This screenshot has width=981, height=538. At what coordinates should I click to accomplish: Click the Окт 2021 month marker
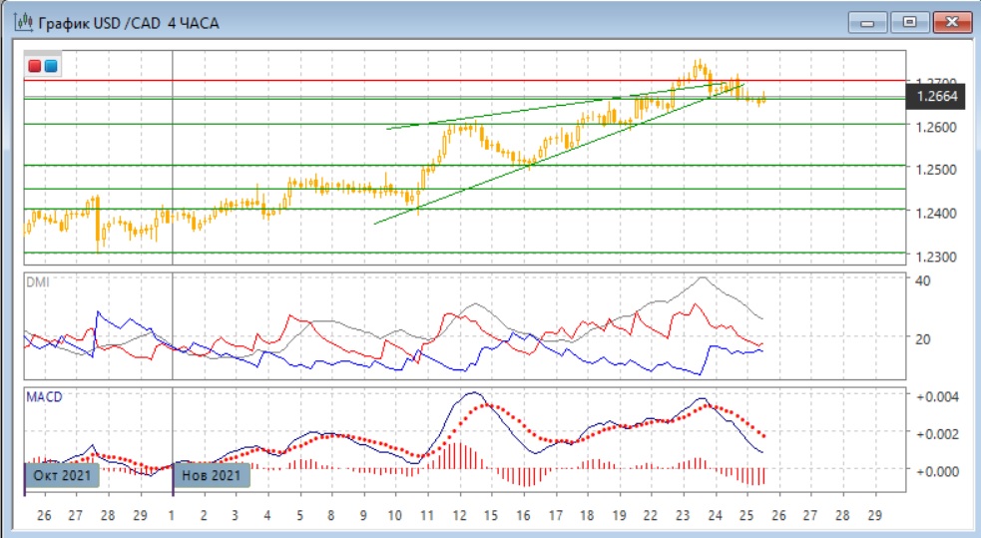tap(60, 476)
